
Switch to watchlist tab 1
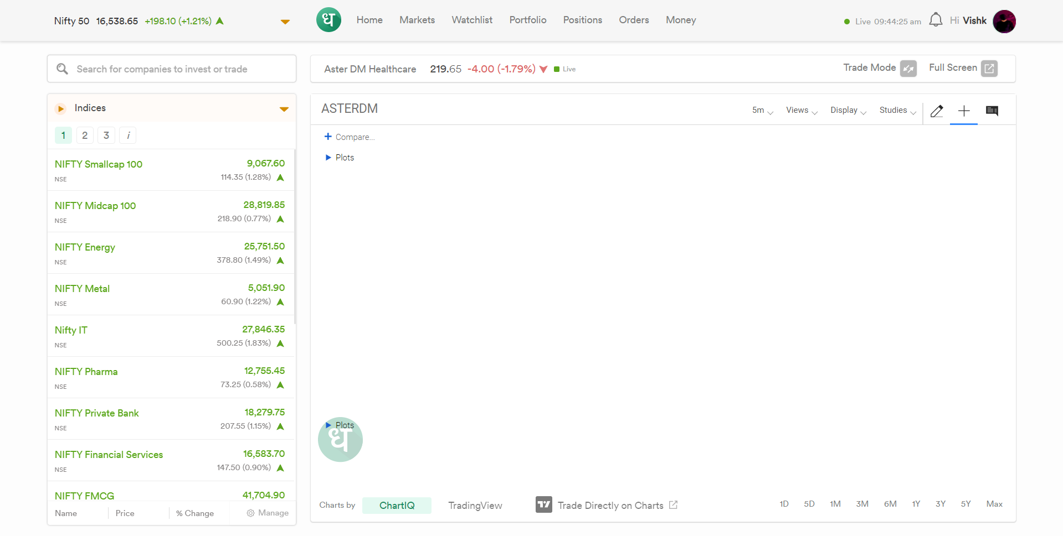[x=63, y=136]
